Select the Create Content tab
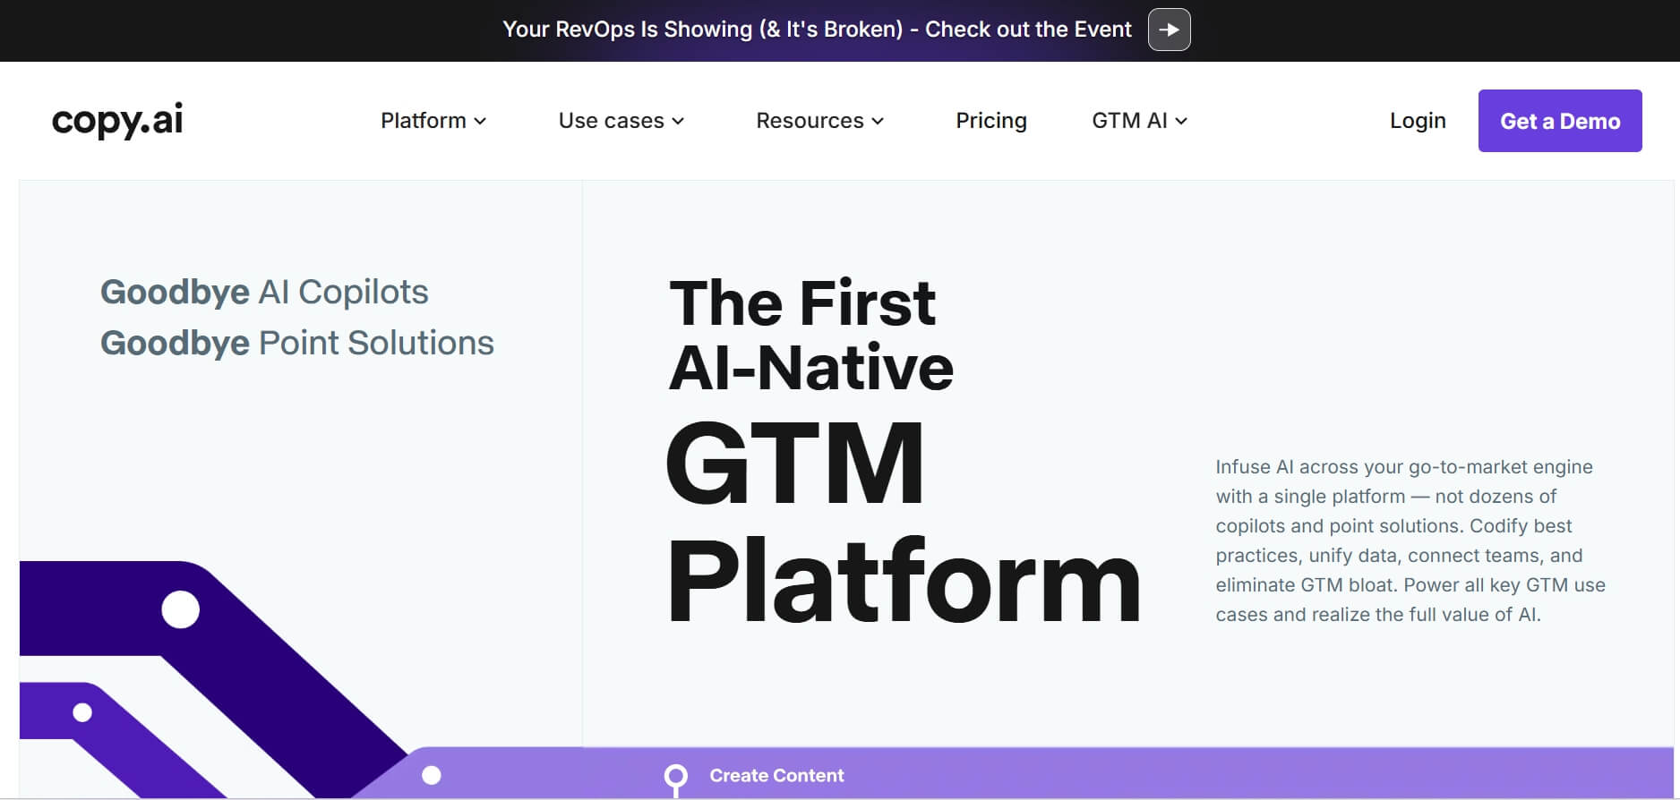The image size is (1680, 800). point(776,776)
